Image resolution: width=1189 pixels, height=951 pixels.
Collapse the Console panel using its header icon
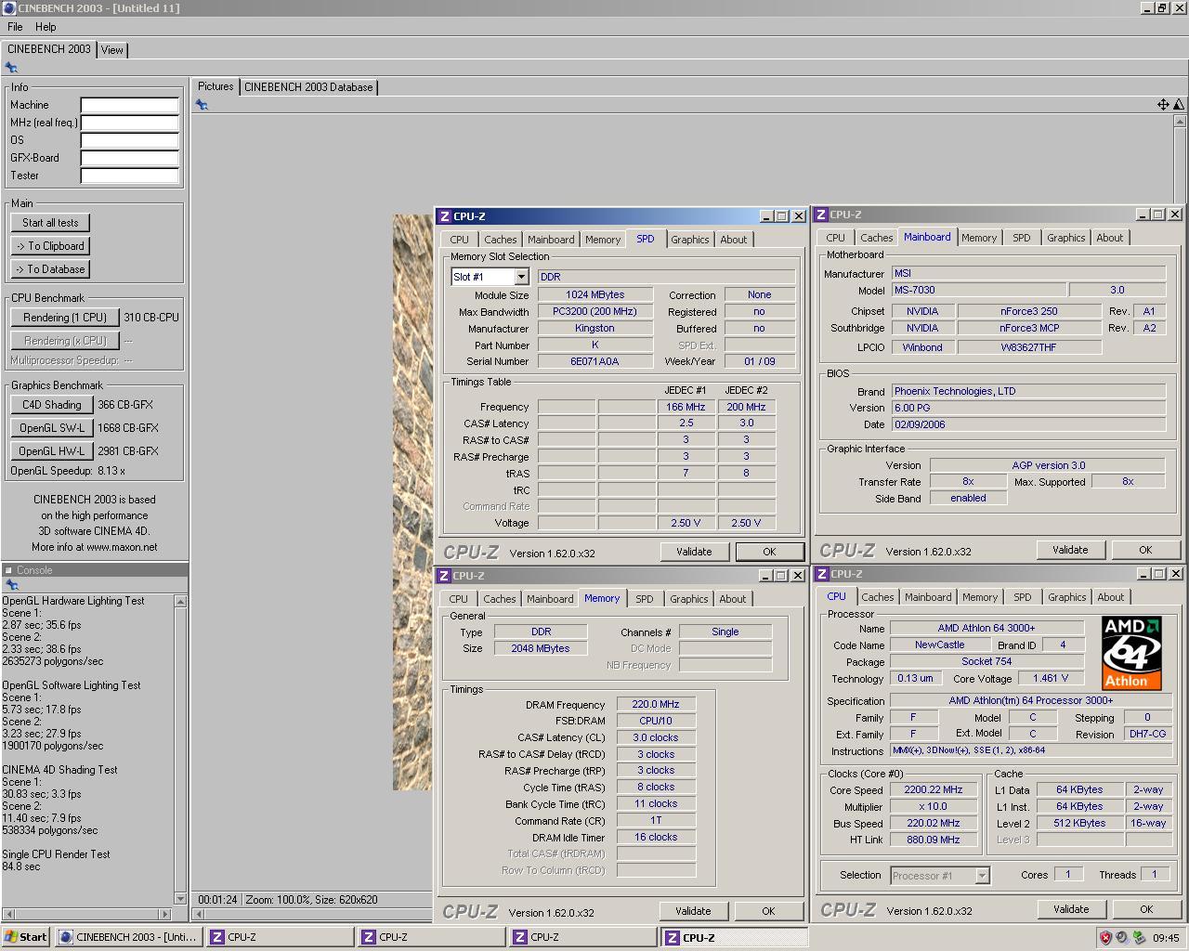coord(8,570)
